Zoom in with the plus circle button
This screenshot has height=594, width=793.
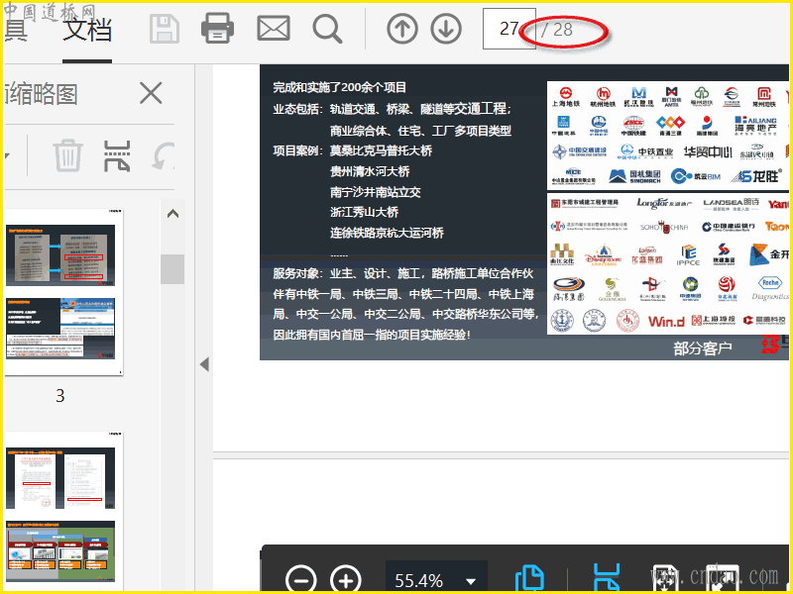346,580
